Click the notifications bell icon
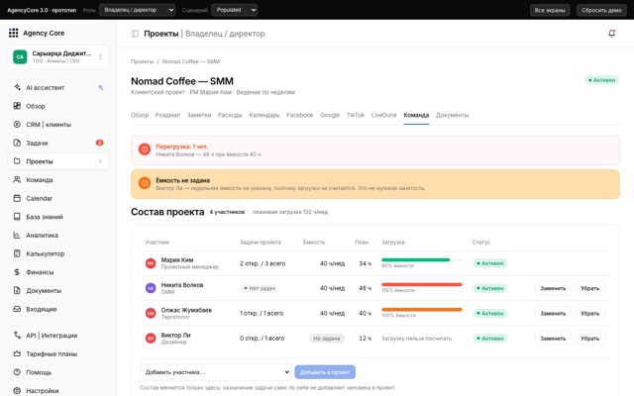The height and width of the screenshot is (396, 634). [x=612, y=34]
